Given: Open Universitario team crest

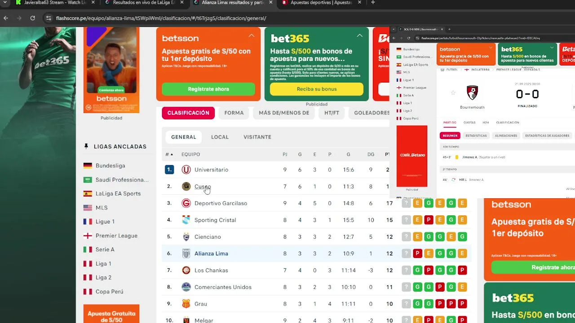Looking at the screenshot, I should tap(186, 170).
